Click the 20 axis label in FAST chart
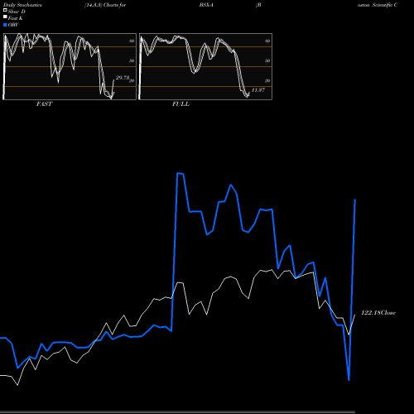 pyautogui.click(x=132, y=81)
